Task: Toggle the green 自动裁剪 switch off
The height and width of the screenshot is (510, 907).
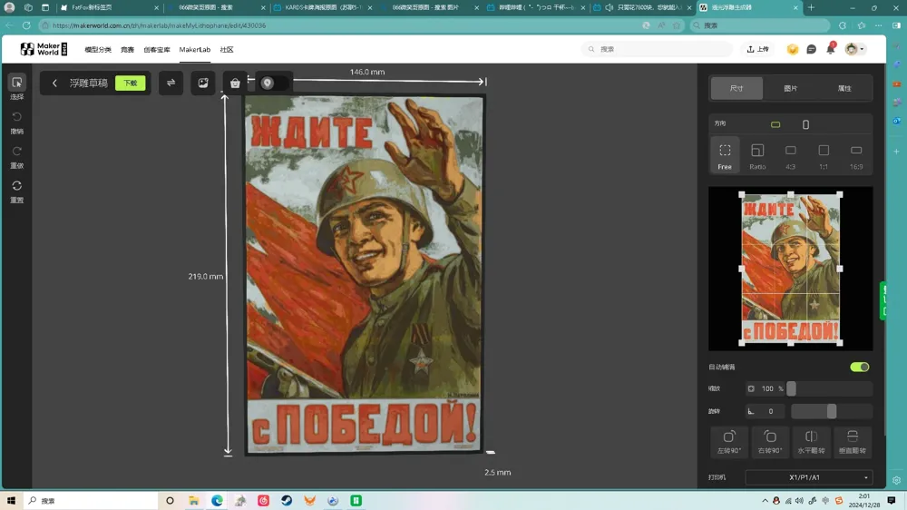Action: click(x=859, y=367)
